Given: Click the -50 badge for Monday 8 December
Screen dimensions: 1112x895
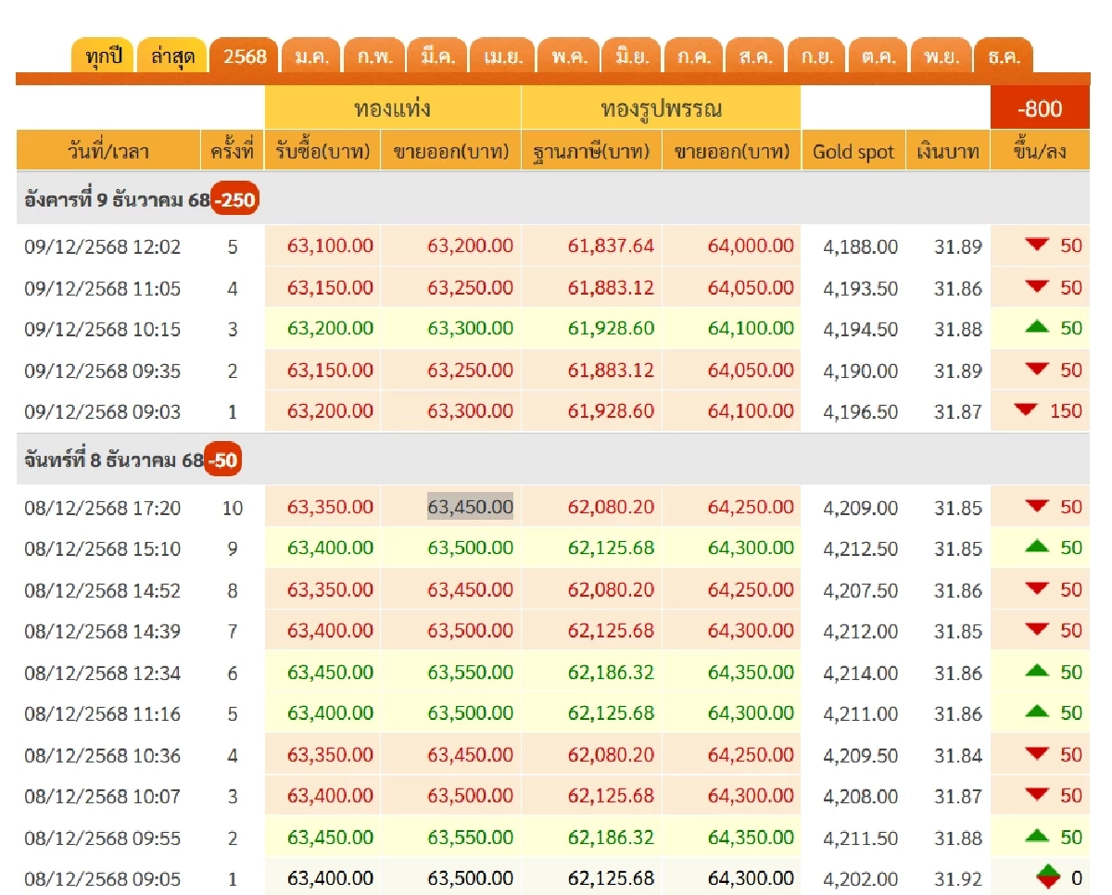Looking at the screenshot, I should 222,460.
